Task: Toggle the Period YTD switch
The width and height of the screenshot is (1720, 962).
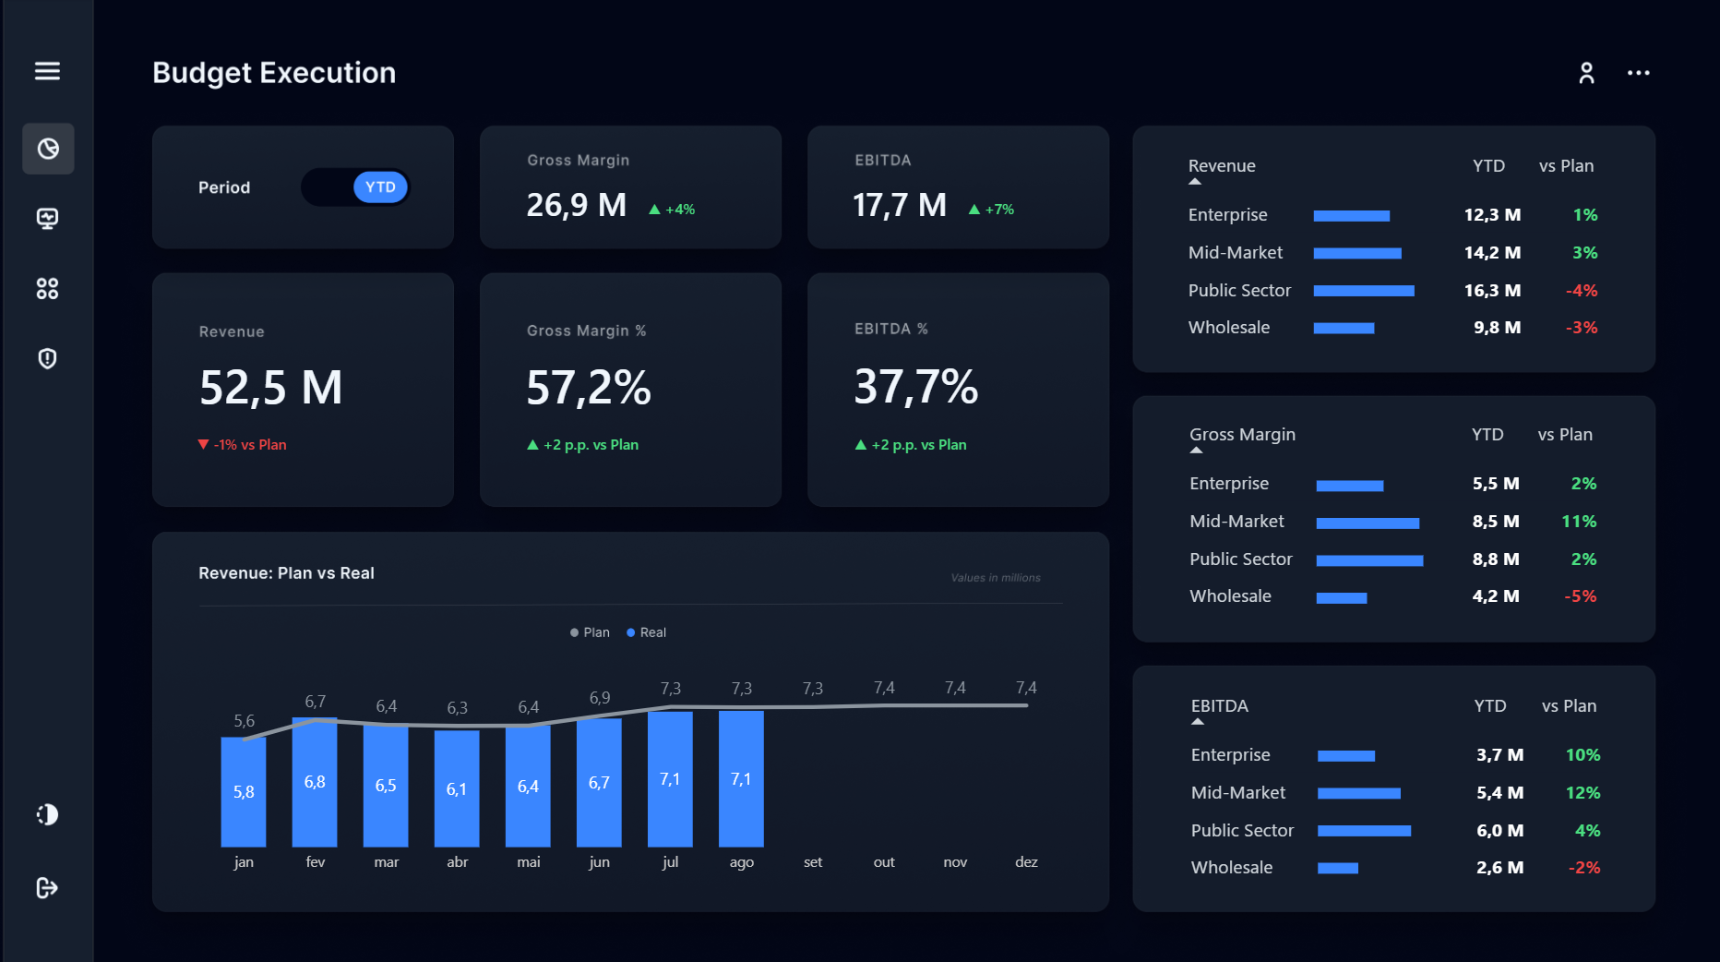Action: [x=355, y=187]
